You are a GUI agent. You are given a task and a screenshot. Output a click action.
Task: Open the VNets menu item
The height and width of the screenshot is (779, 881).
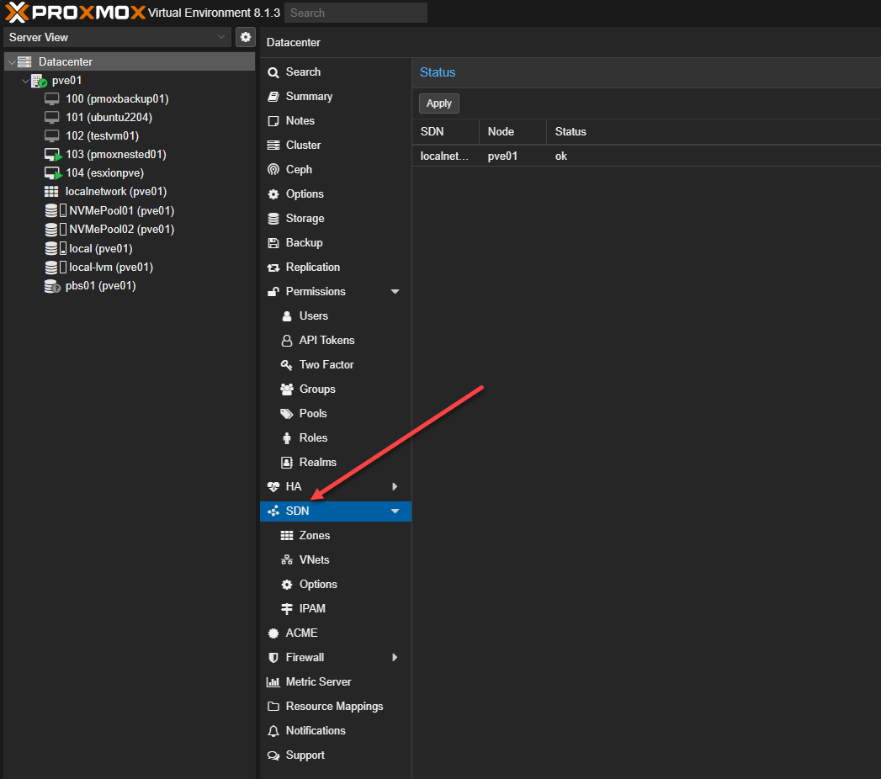314,560
